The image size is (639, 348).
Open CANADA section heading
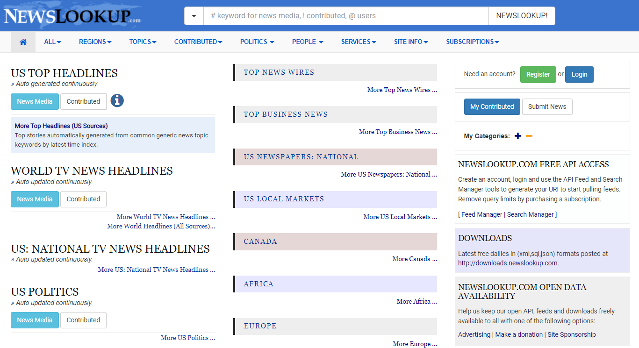pyautogui.click(x=260, y=241)
